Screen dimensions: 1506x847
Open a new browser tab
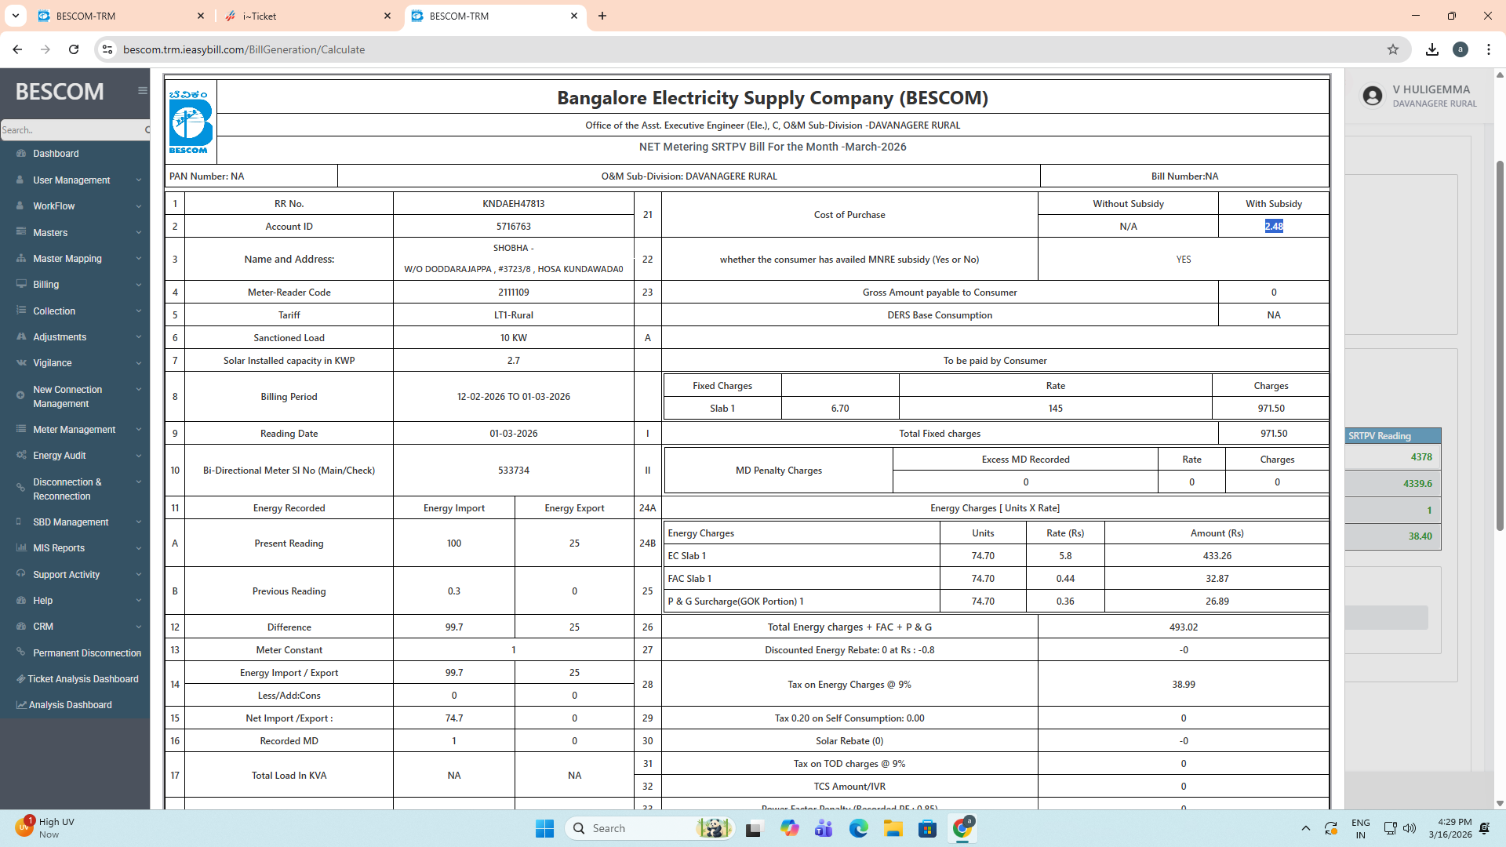[x=602, y=16]
